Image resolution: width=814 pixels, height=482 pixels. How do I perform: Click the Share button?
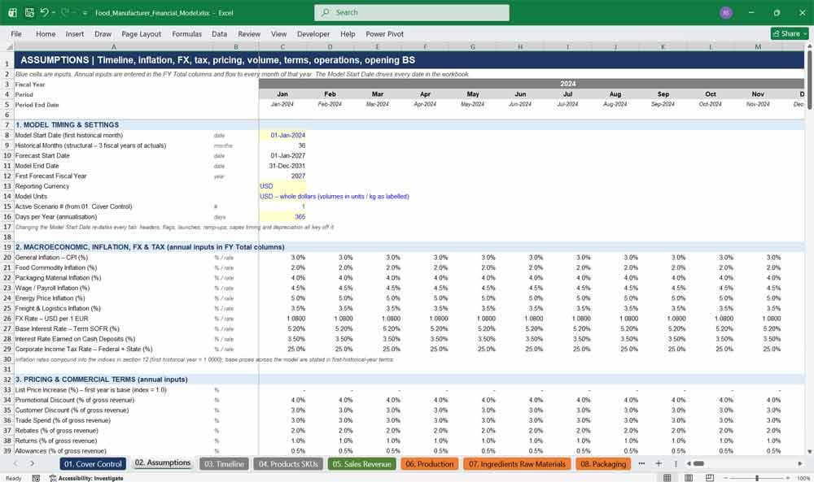coord(790,33)
